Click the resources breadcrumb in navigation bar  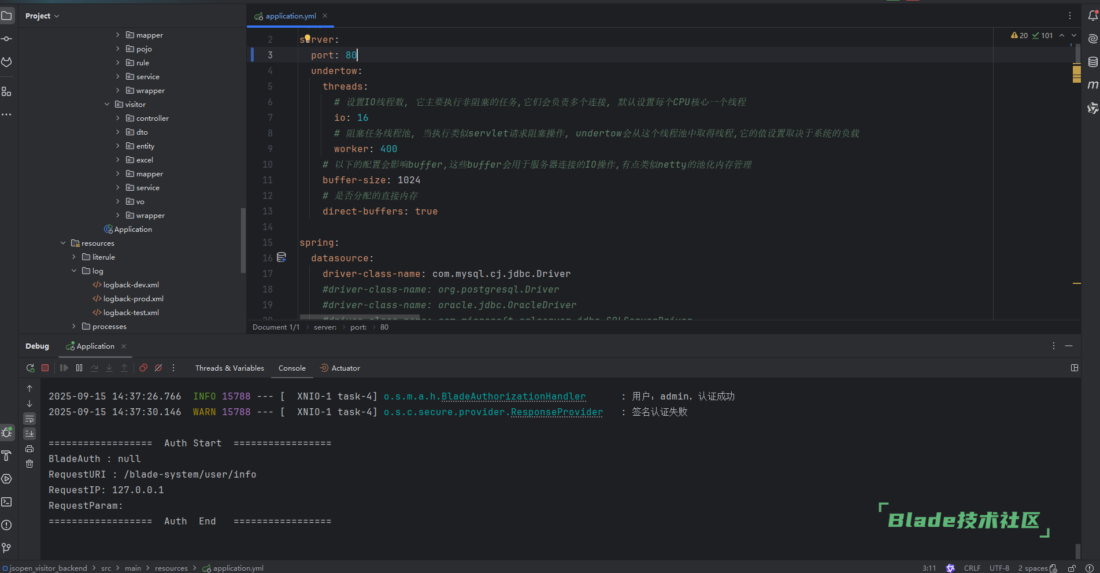tap(171, 568)
